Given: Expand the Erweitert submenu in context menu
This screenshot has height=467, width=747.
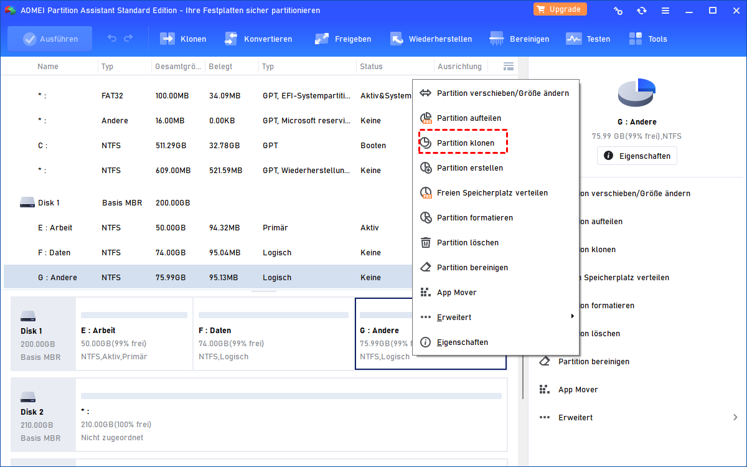Looking at the screenshot, I should [x=496, y=318].
